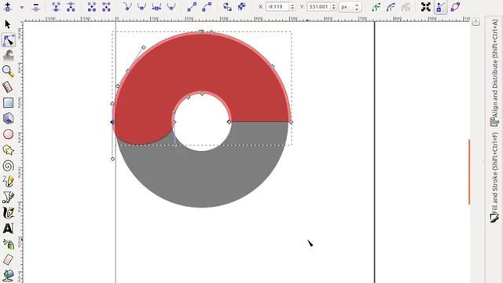Click the X coordinate field

click(x=277, y=6)
